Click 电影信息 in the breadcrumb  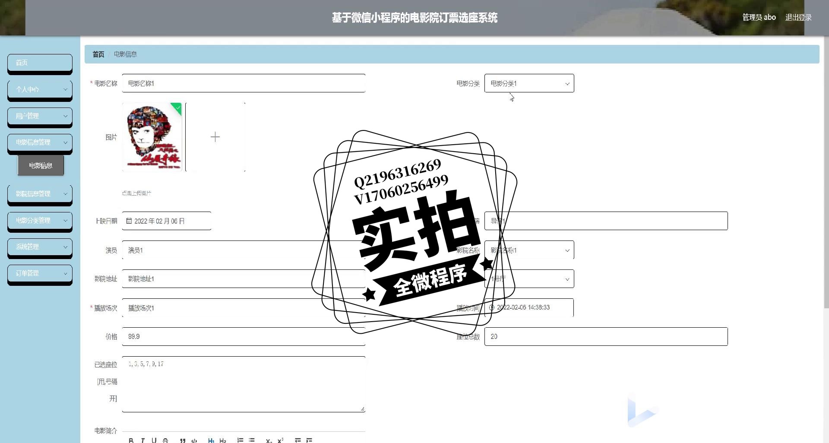click(x=125, y=54)
